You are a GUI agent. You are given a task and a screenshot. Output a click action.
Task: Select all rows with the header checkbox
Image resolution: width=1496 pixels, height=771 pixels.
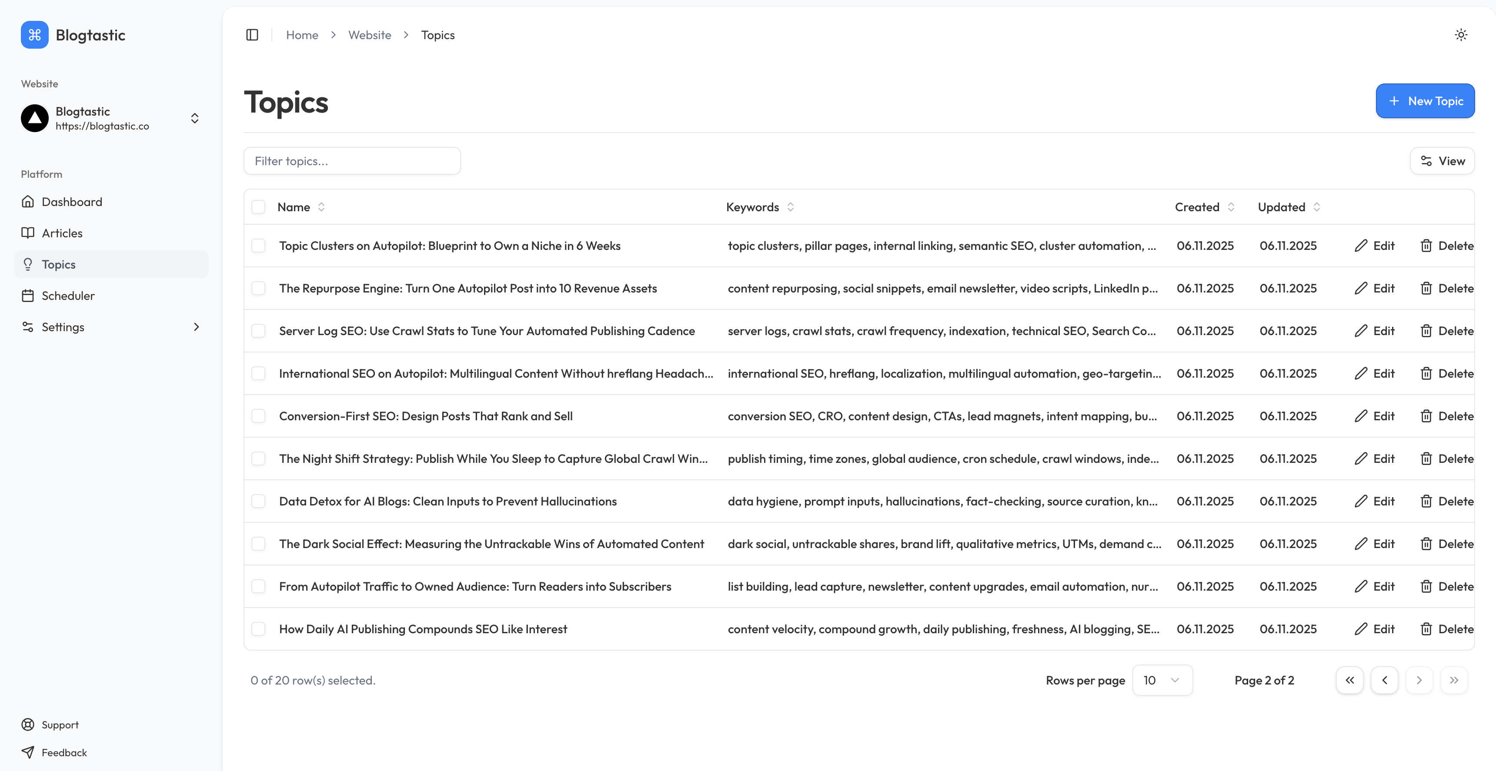click(258, 207)
